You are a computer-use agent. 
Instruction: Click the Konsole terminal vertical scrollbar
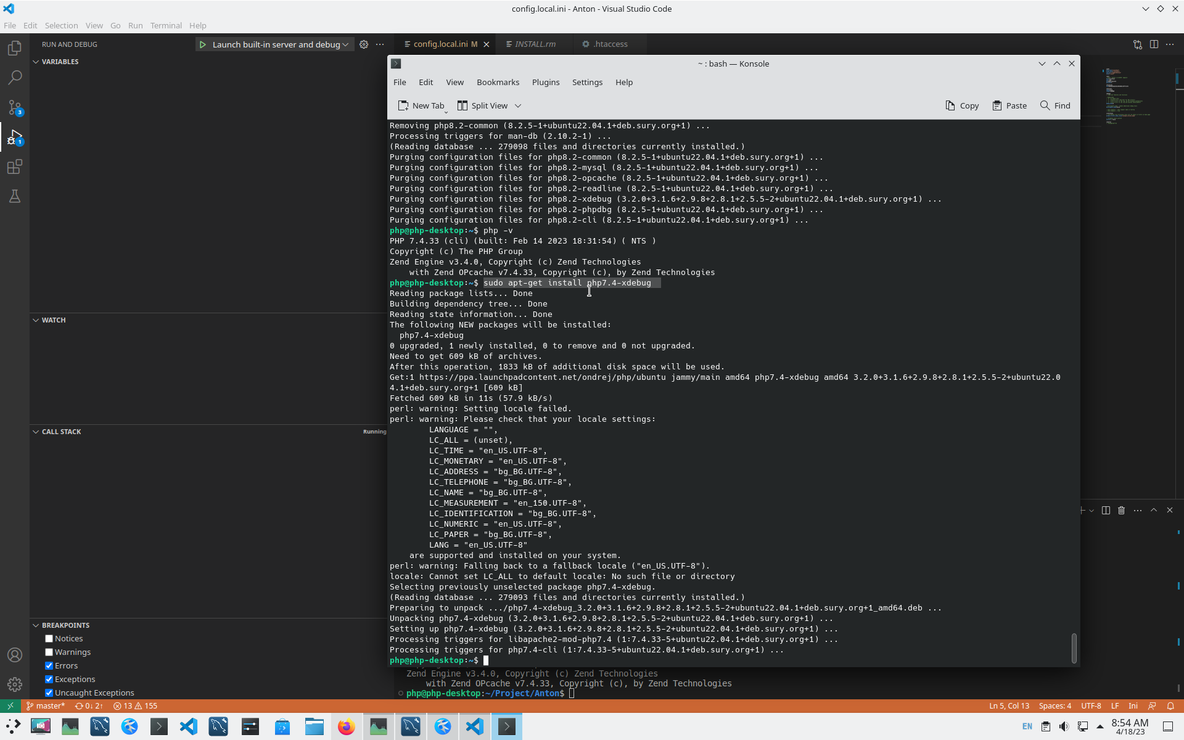coord(1074,648)
